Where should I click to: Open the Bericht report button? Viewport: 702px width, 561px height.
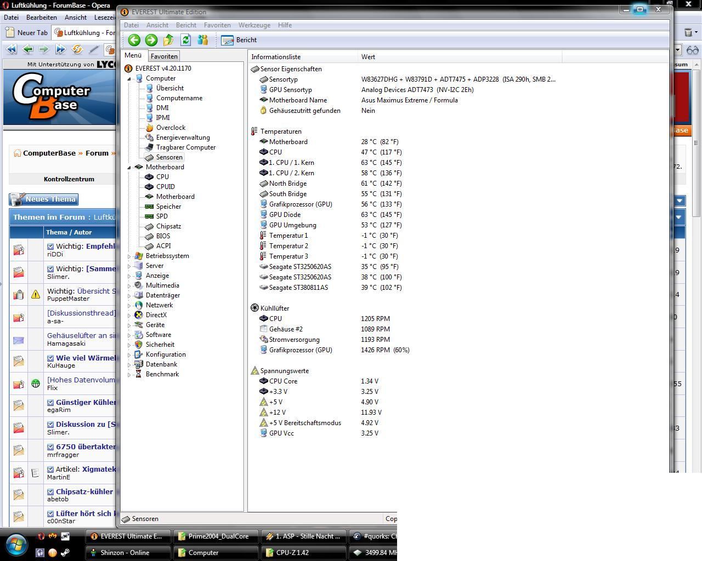pos(239,40)
